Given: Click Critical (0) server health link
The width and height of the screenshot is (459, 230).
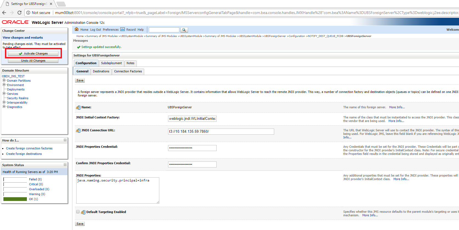Looking at the screenshot, I should tap(36, 184).
